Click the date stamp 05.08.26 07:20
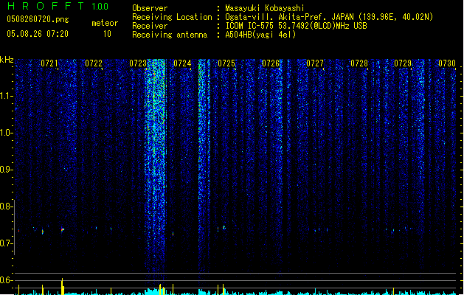Image resolution: width=464 pixels, height=295 pixels. [x=38, y=34]
